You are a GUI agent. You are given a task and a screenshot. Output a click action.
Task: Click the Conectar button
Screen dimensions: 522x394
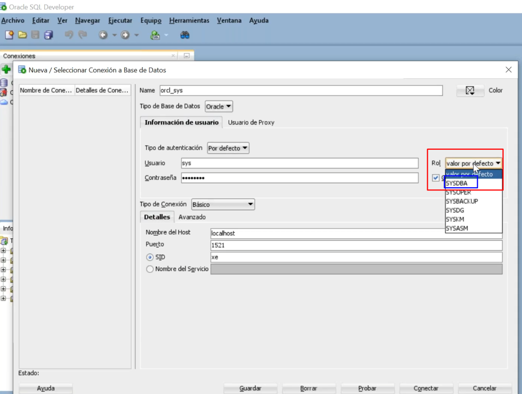point(426,388)
